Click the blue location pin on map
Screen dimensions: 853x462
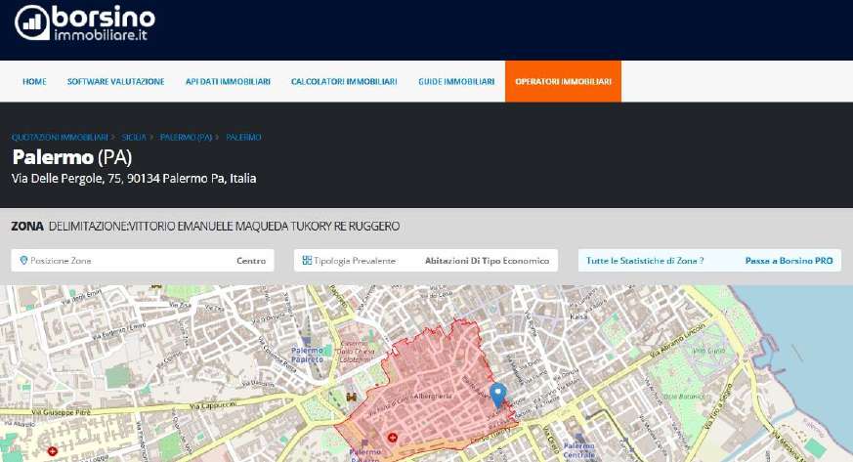point(497,394)
